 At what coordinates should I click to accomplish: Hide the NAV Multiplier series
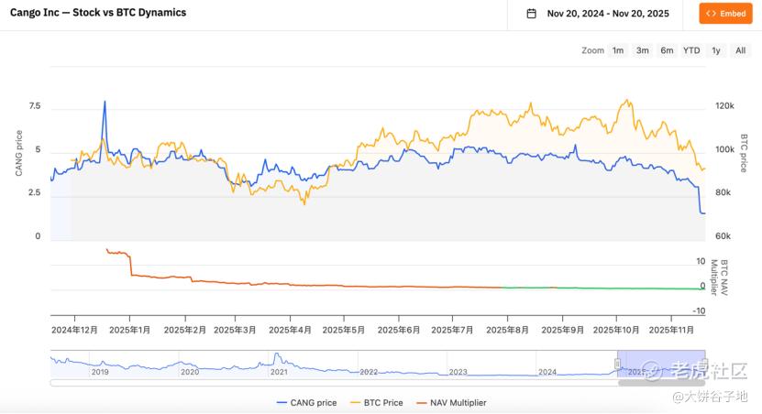456,402
